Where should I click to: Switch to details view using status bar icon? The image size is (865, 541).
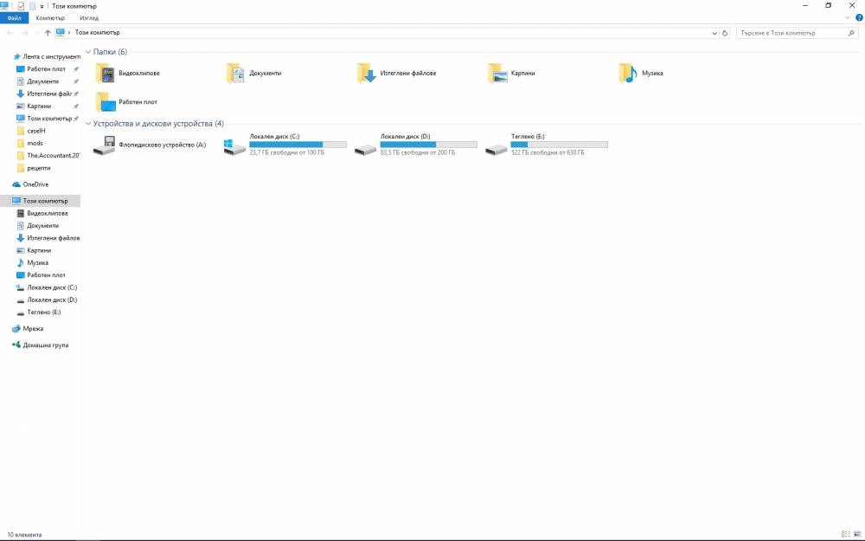(846, 534)
